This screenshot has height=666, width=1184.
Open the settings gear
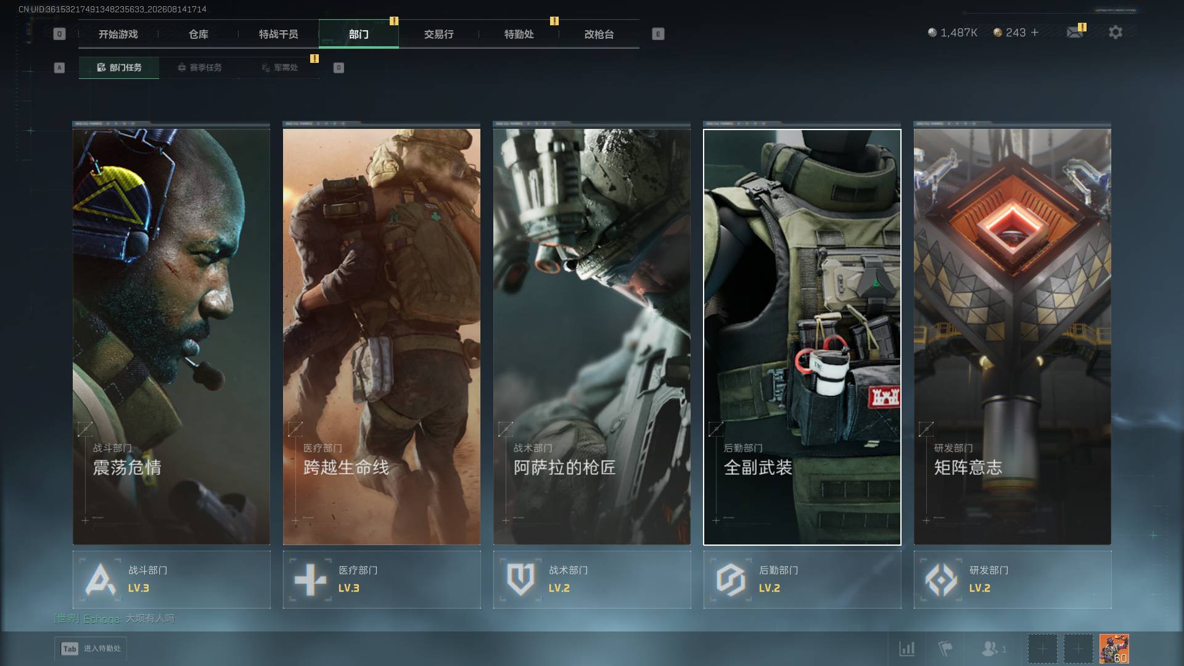[1115, 33]
